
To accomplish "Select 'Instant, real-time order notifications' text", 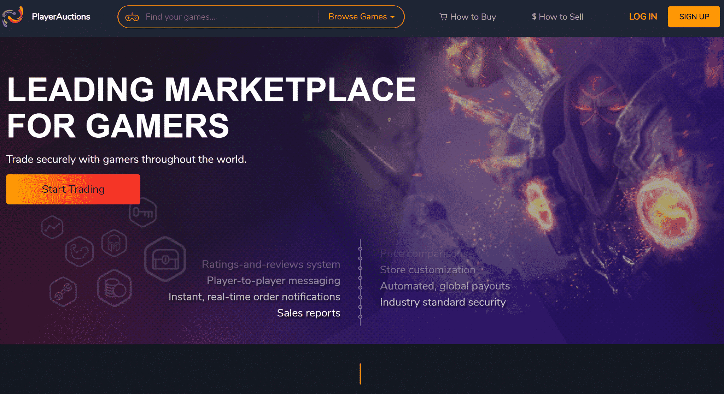I will tap(254, 297).
